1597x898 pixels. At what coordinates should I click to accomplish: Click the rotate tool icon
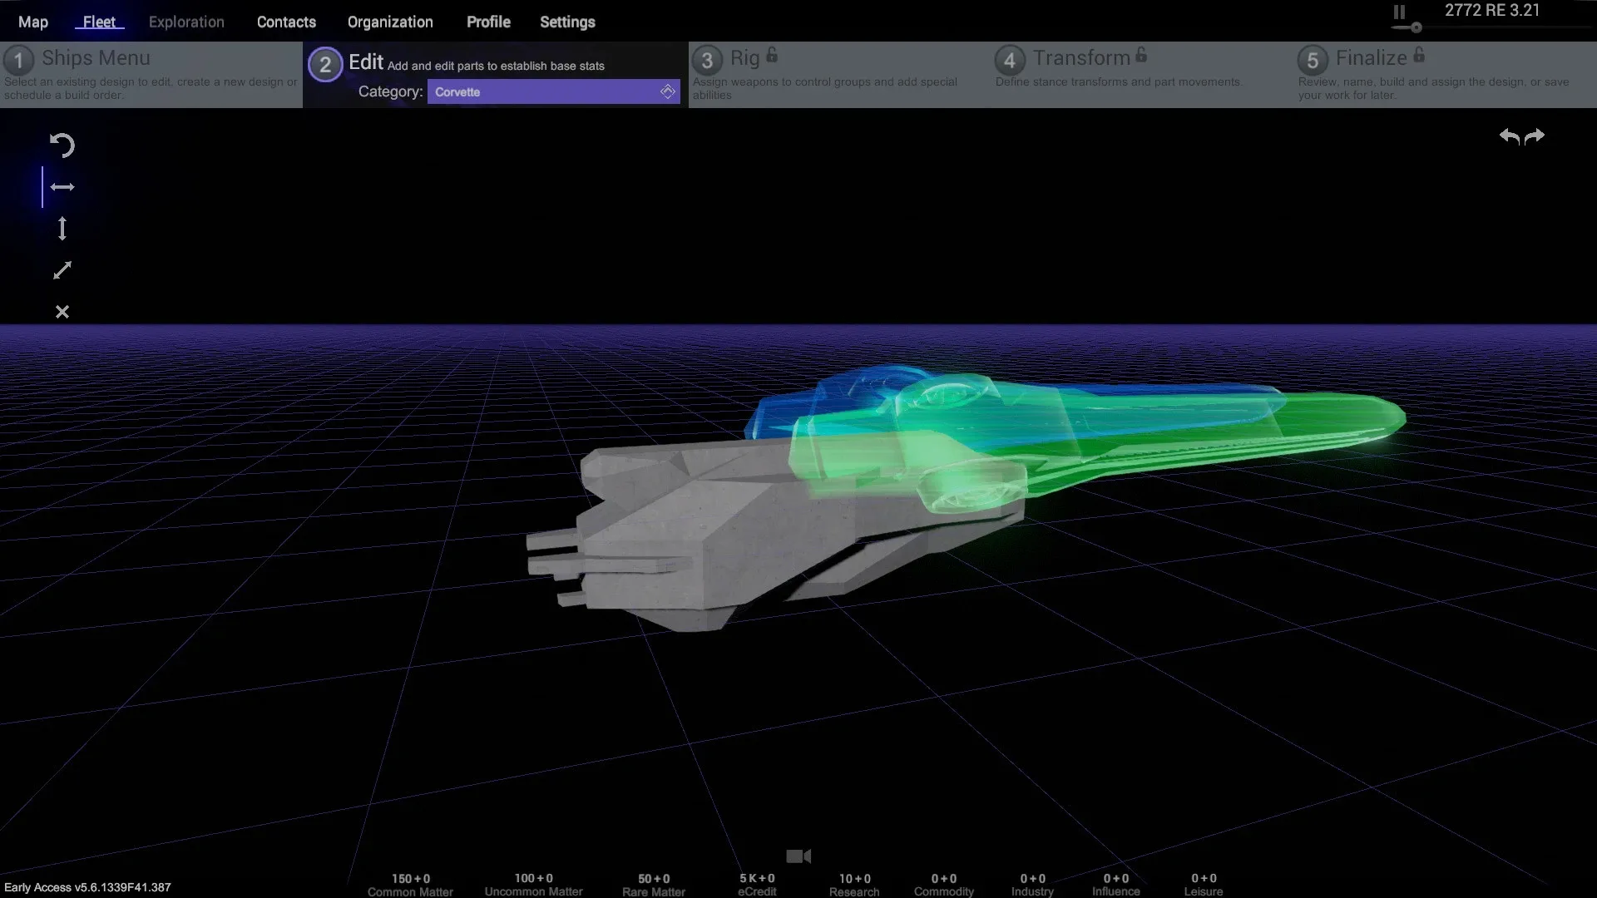62,146
